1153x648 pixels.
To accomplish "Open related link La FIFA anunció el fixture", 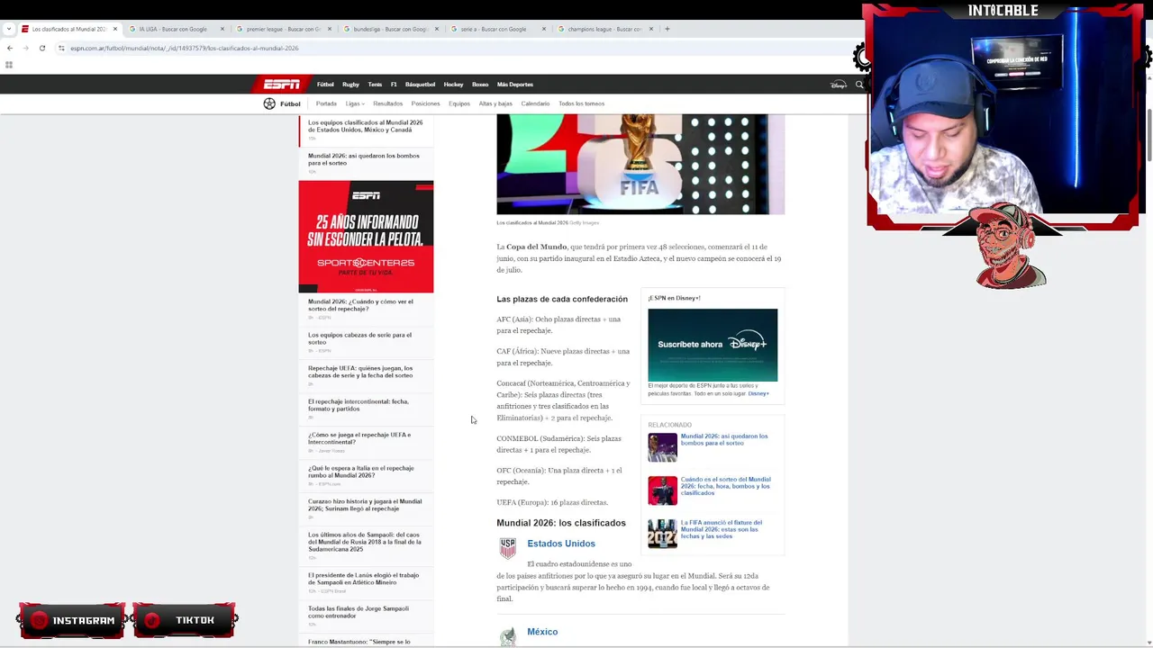I will pos(722,529).
